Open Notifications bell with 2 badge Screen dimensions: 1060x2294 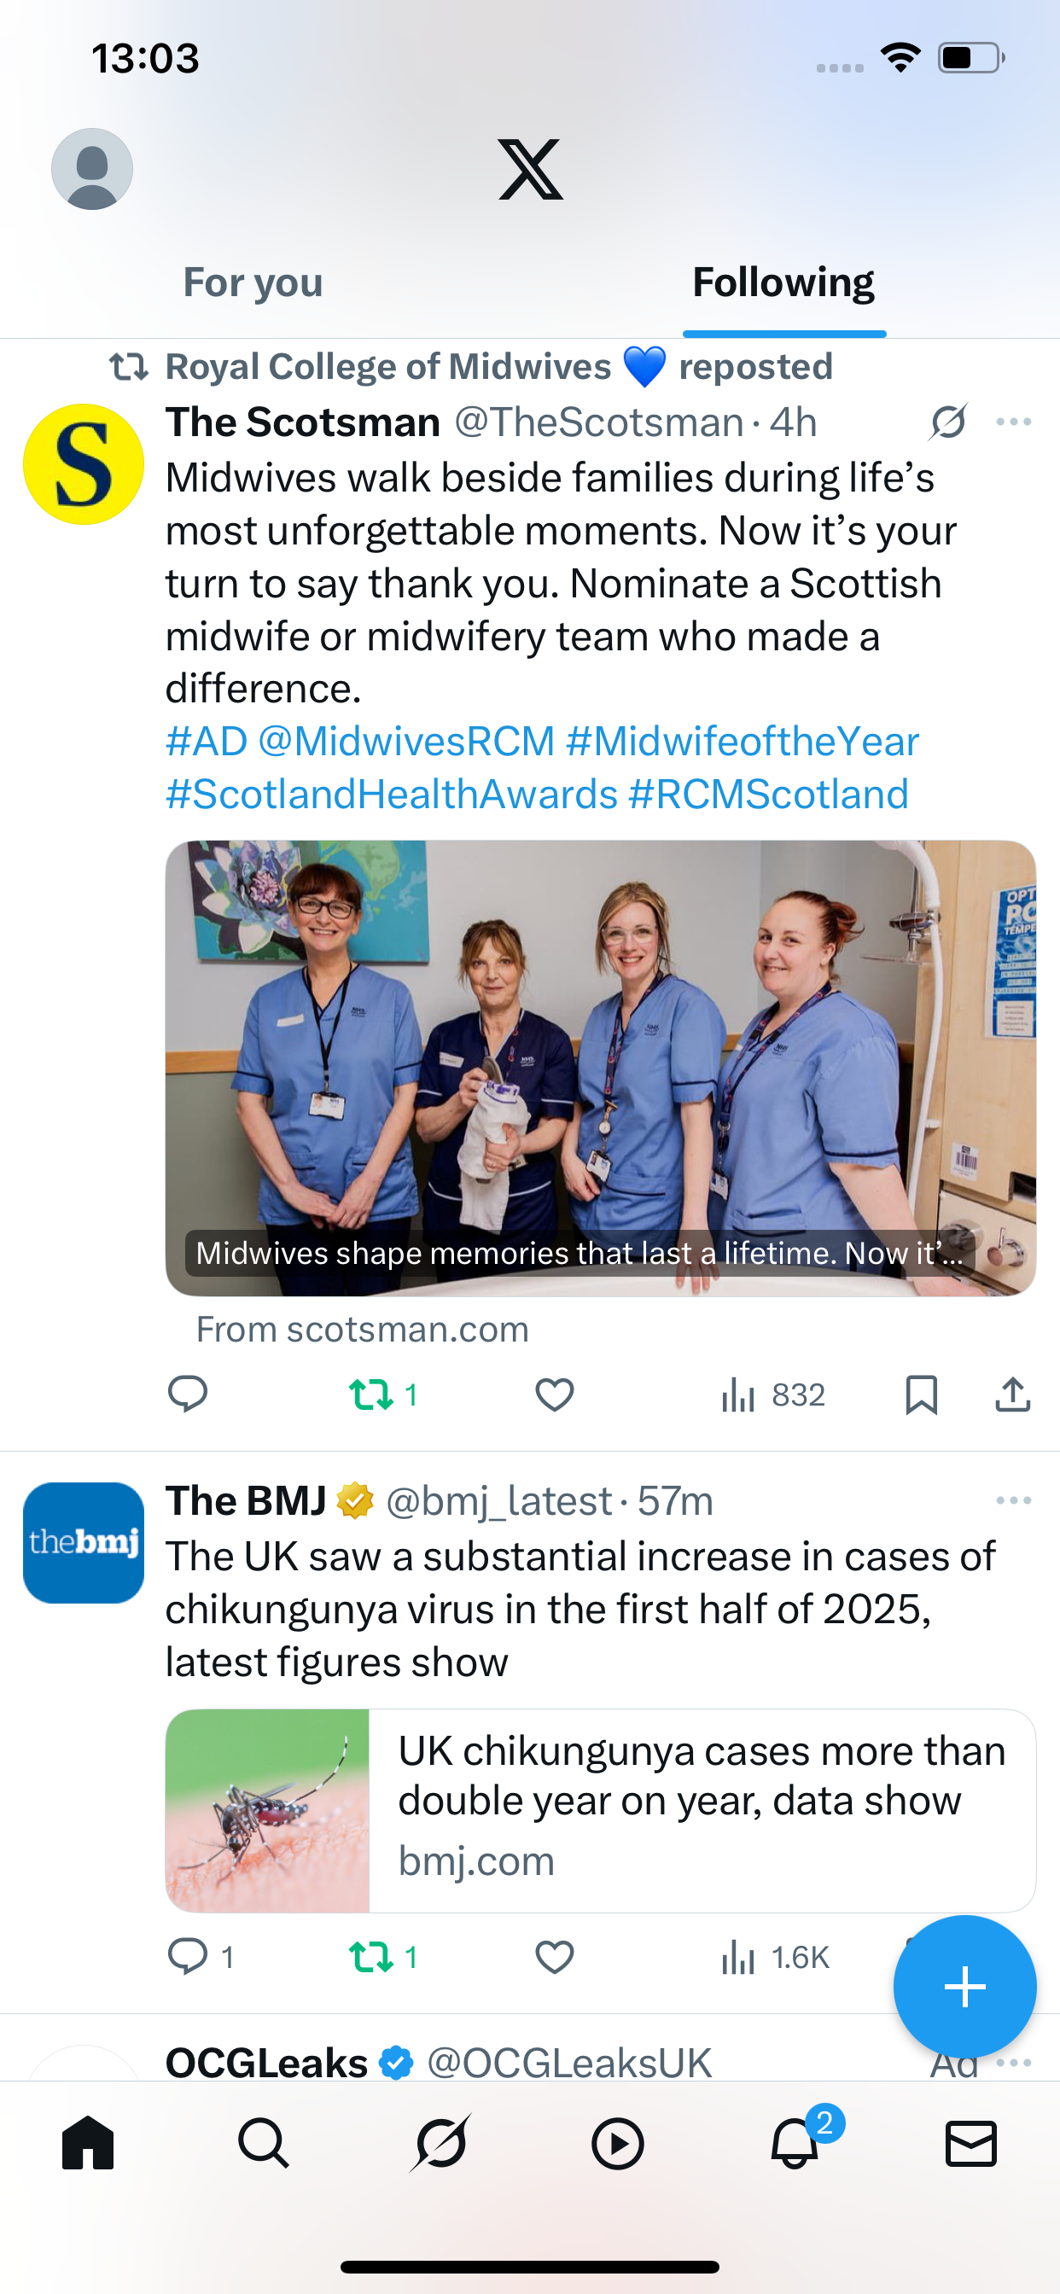tap(795, 2143)
